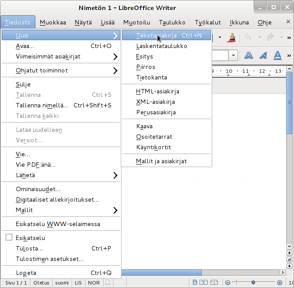Choose Laskentataulukko new document
This screenshot has height=288, width=294.
point(167,46)
